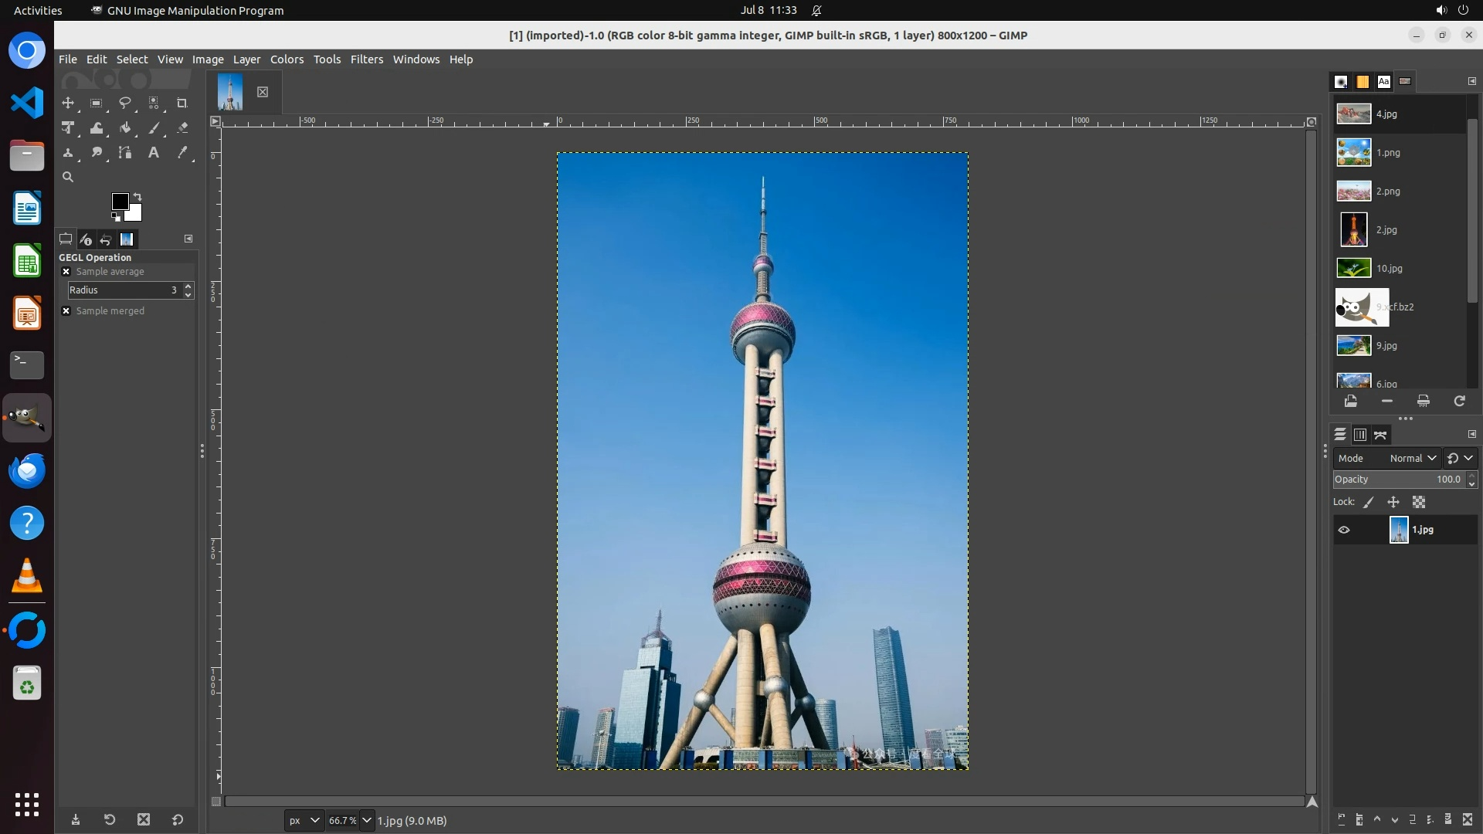This screenshot has width=1483, height=834.
Task: Toggle the Sample merged checkbox
Action: click(66, 311)
